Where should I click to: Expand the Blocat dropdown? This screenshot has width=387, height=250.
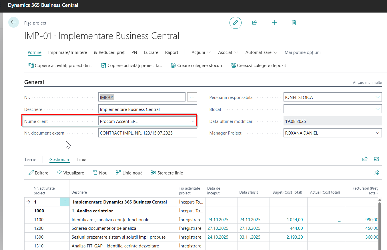[377, 109]
